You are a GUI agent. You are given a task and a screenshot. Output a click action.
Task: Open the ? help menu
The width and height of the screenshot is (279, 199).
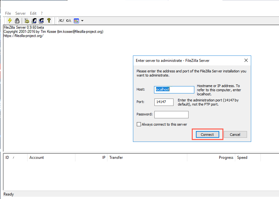[x=42, y=13]
